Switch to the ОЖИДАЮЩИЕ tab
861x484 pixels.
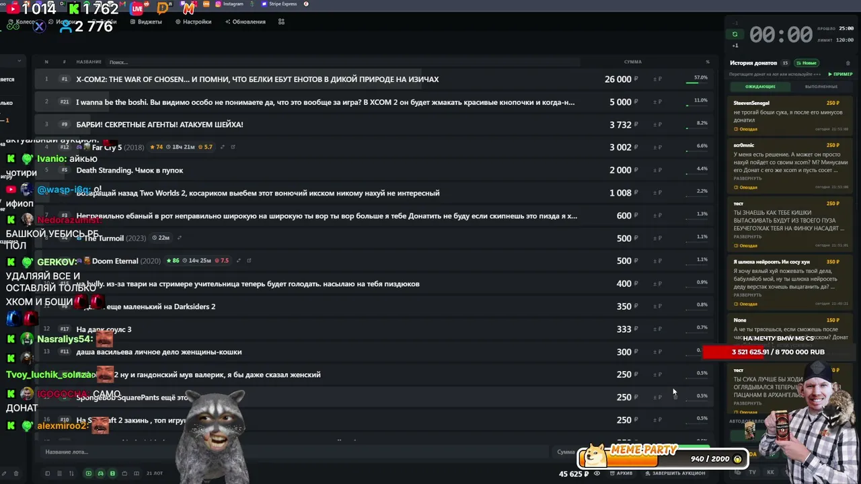pos(760,87)
